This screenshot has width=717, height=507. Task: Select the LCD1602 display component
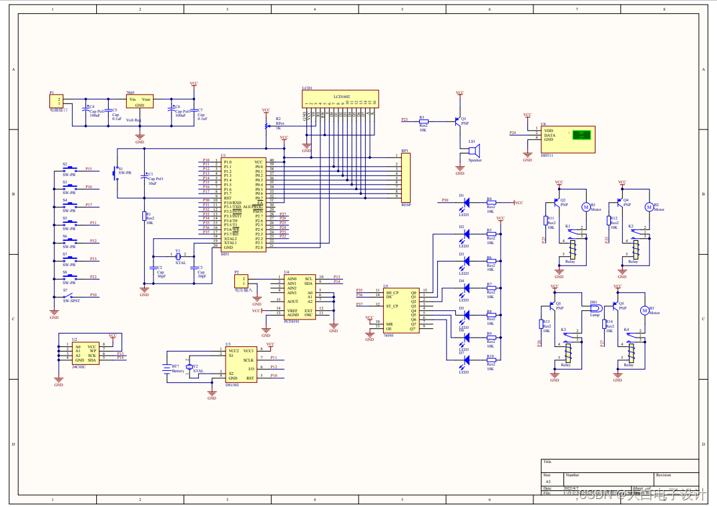[340, 100]
